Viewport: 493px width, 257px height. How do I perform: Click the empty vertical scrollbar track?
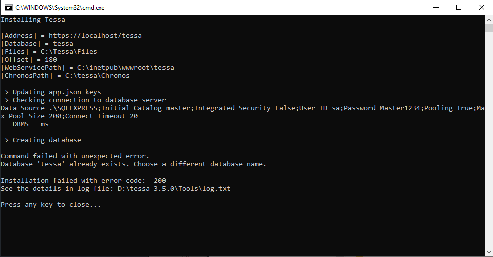coord(489,140)
